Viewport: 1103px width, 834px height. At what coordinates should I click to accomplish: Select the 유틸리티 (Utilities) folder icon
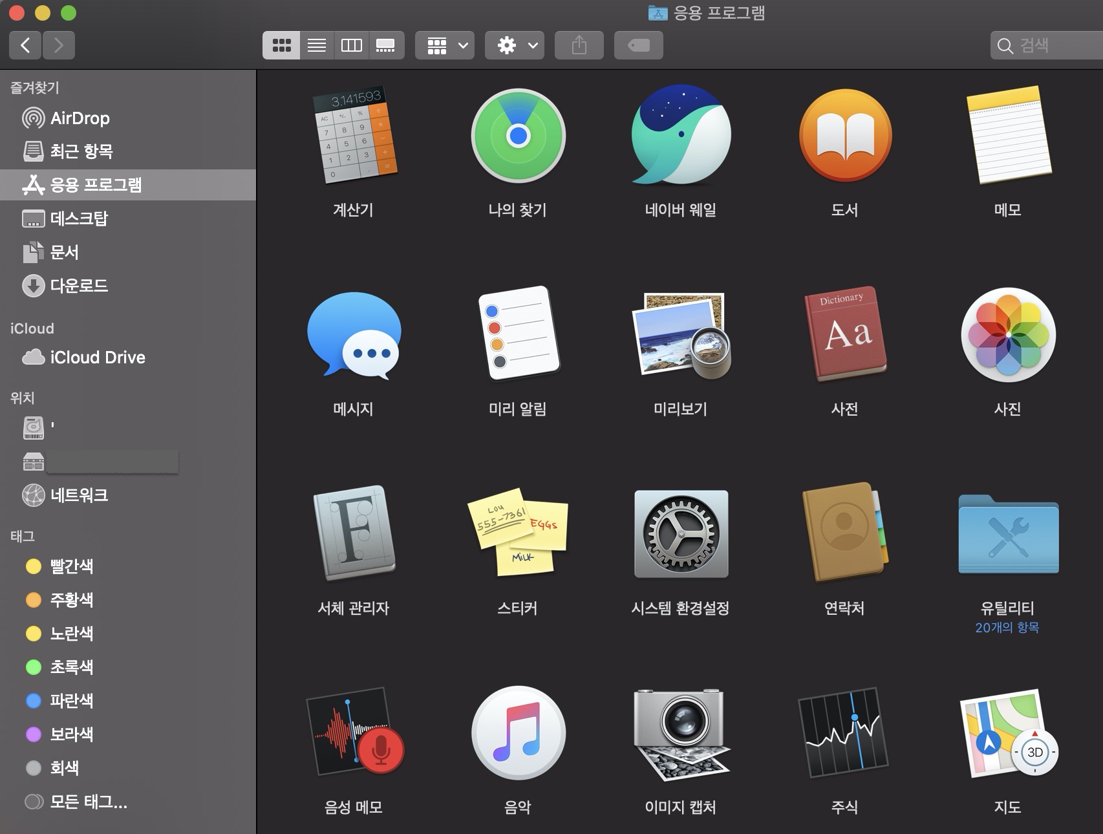click(x=1008, y=534)
